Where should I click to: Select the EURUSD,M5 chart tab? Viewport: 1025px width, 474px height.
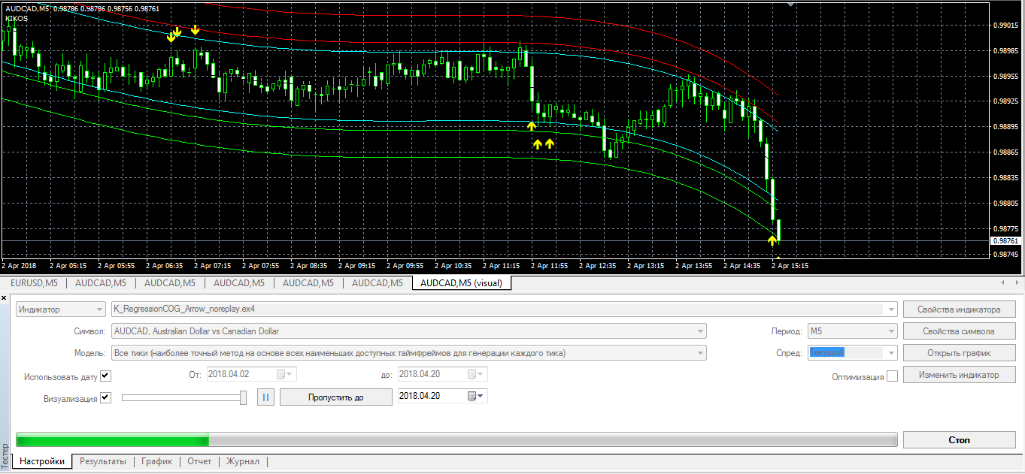coord(34,283)
